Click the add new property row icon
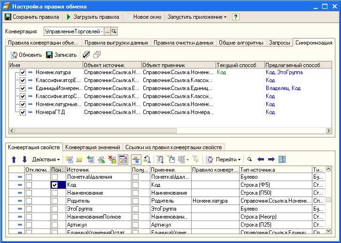This screenshot has height=243, width=341. coord(69,159)
